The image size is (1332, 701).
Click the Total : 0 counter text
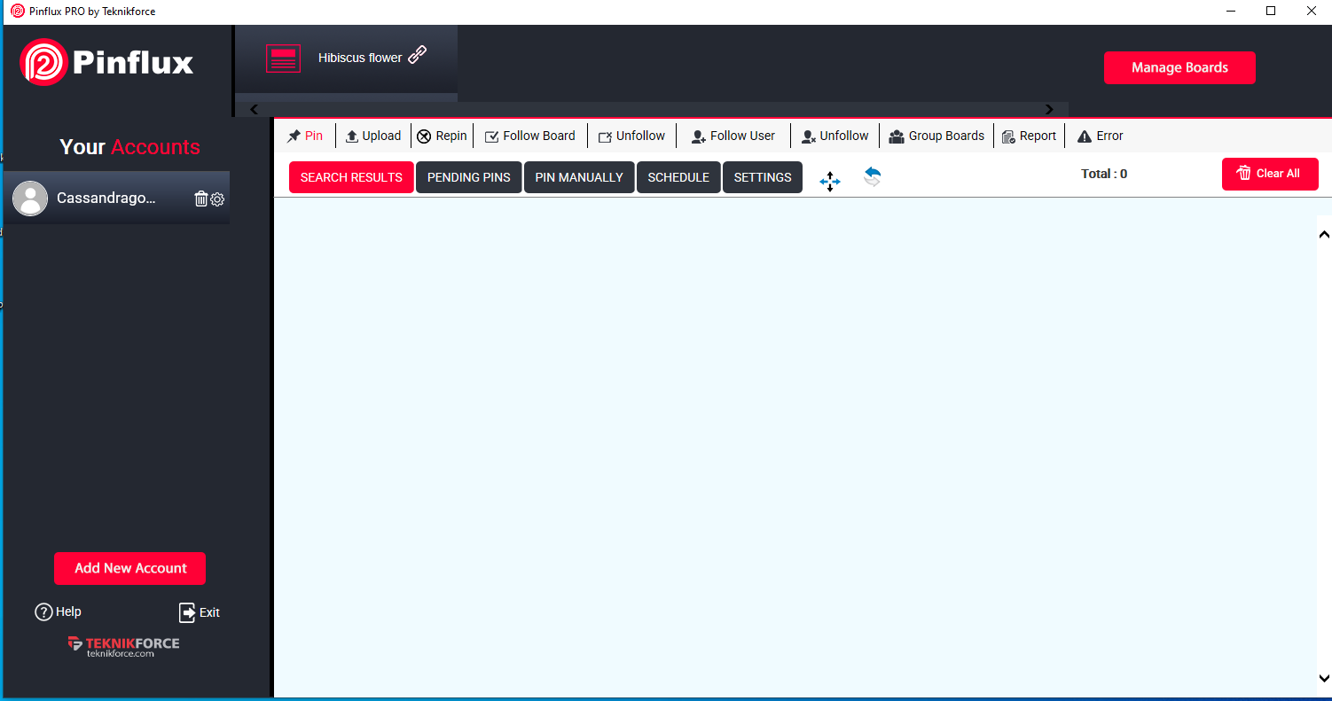(1104, 174)
